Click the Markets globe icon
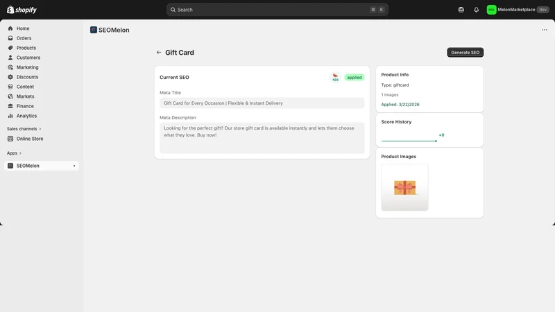 pyautogui.click(x=10, y=96)
